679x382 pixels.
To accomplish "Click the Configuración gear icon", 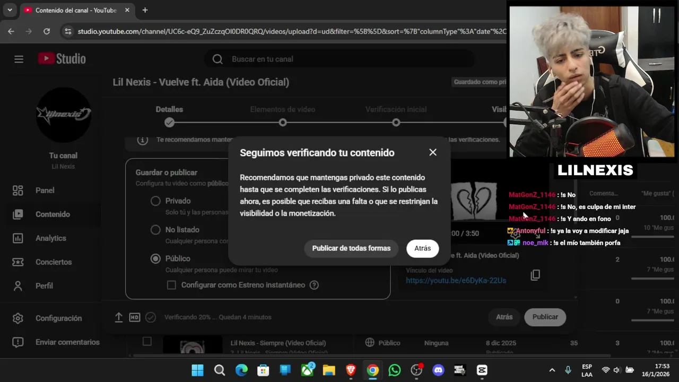I will tap(18, 318).
